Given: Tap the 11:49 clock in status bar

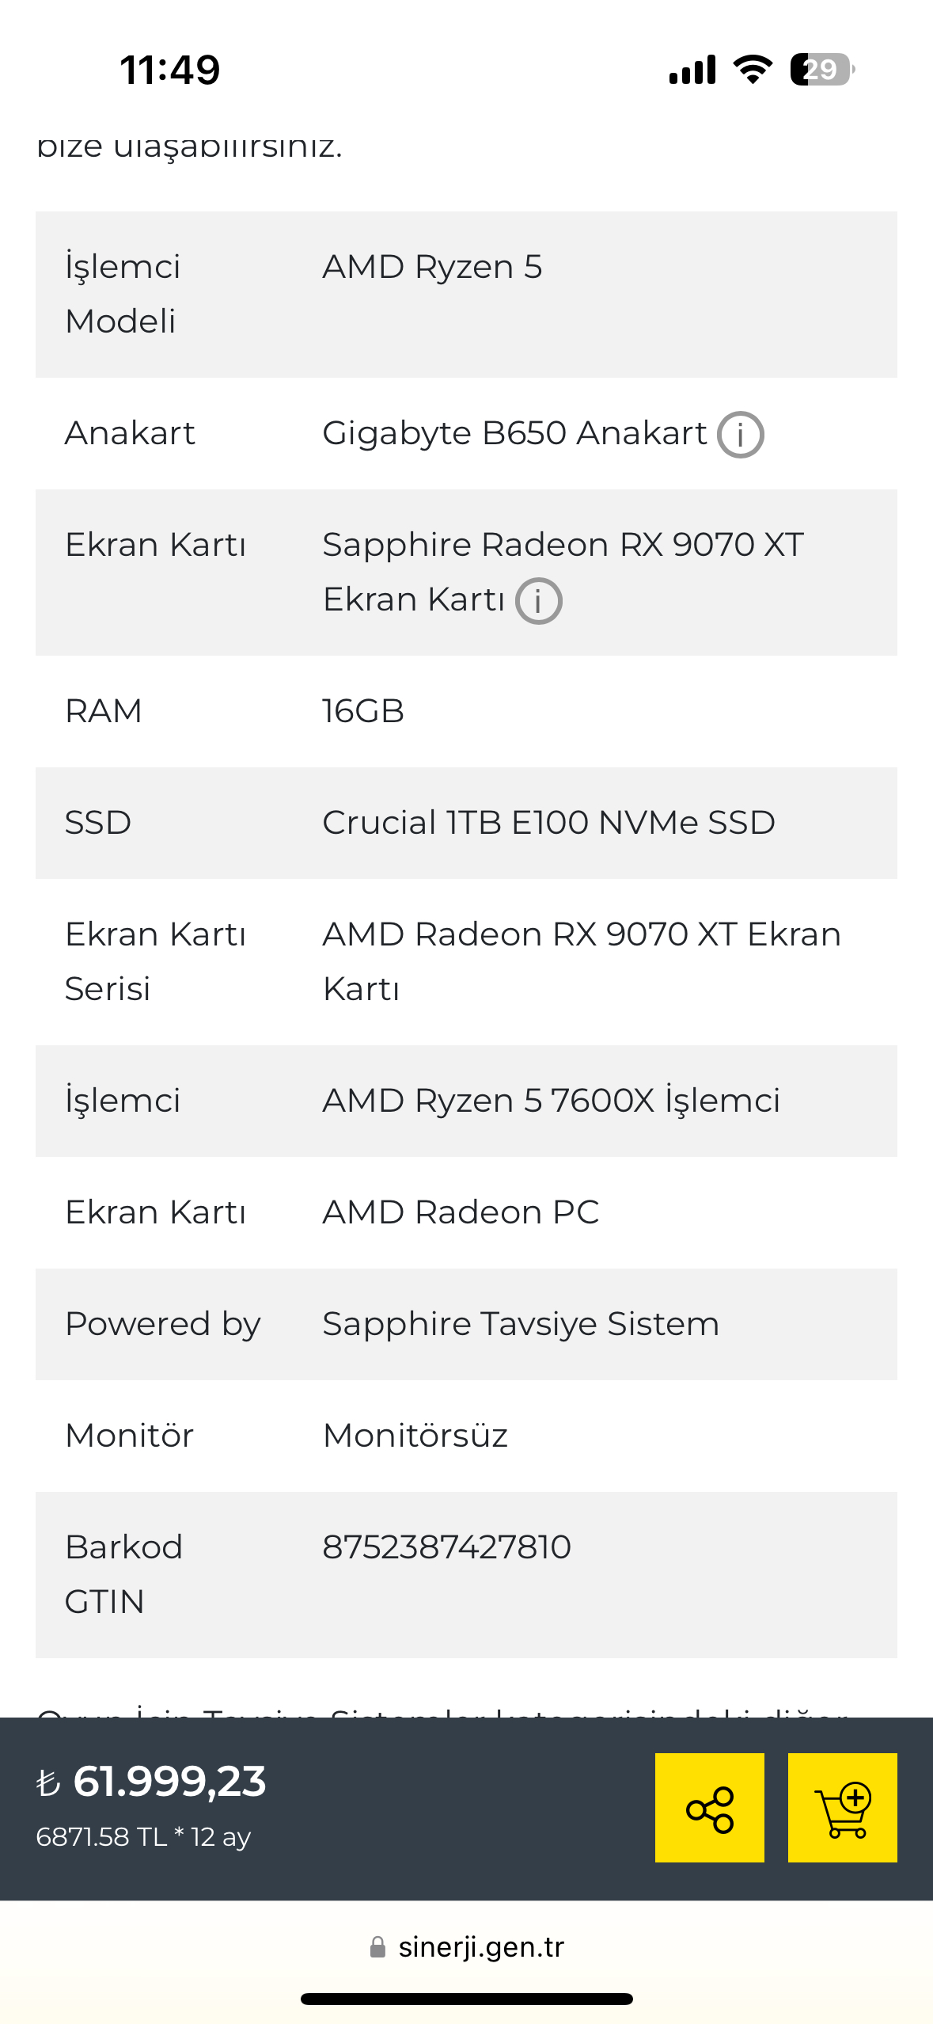Looking at the screenshot, I should point(170,70).
